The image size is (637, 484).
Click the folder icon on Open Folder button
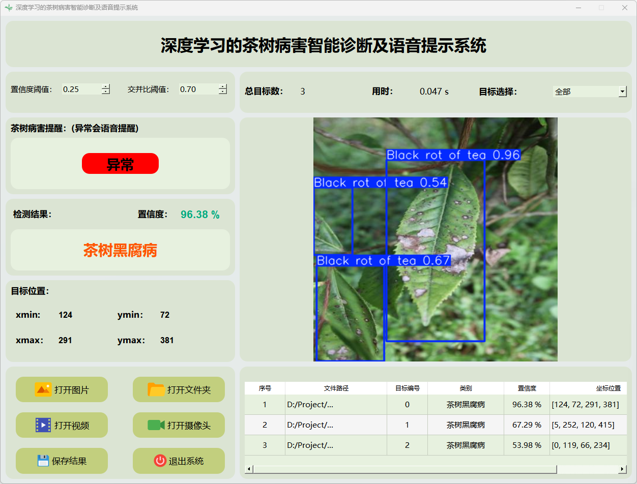point(156,389)
